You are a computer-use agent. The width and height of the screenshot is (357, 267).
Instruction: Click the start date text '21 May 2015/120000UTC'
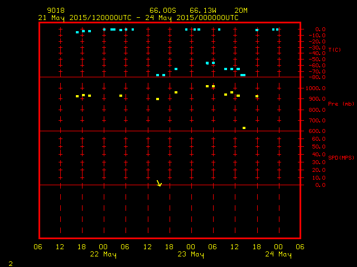(85, 18)
